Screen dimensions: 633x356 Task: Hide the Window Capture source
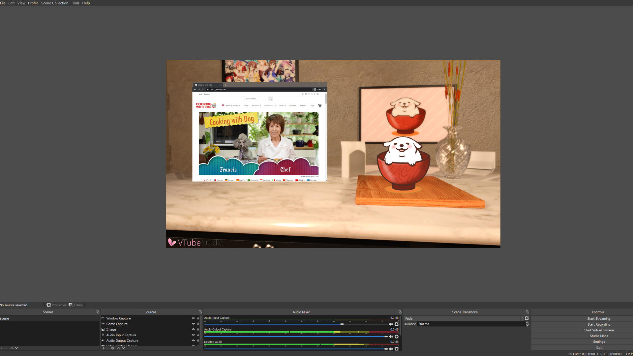point(193,318)
